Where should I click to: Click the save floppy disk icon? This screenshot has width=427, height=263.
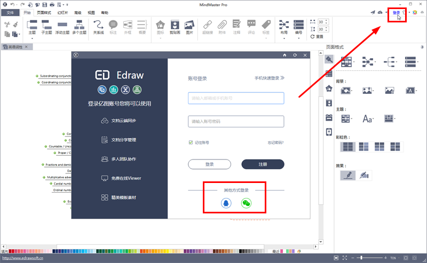[x=45, y=5]
